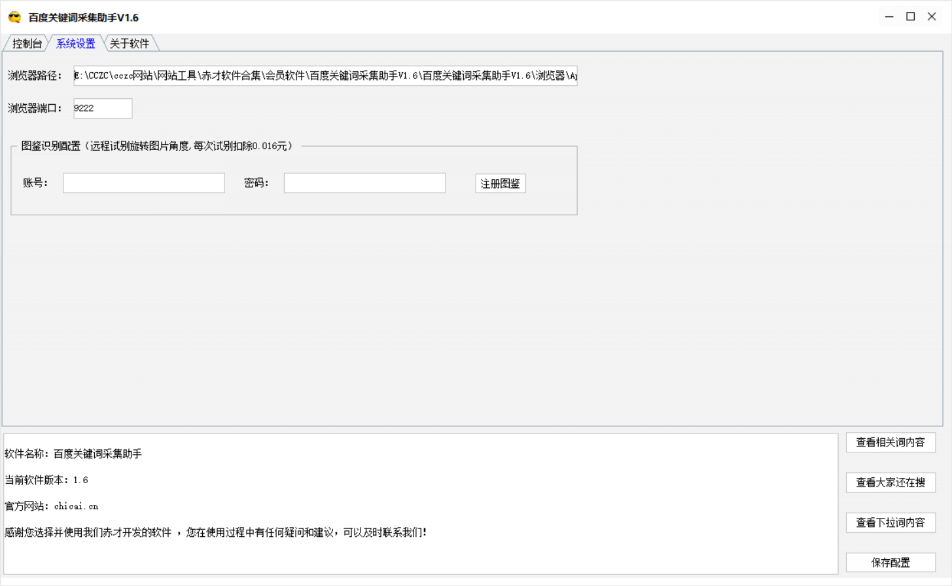Minimize the 百度关键词采集助手 window
This screenshot has width=952, height=586.
(889, 17)
